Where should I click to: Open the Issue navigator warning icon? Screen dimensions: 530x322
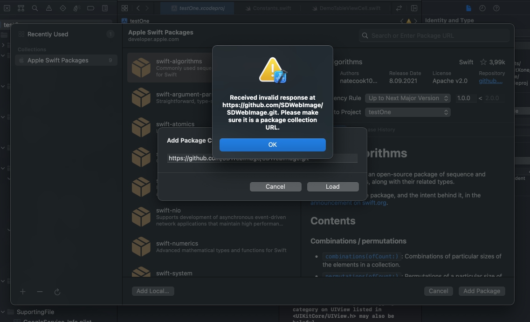point(49,8)
